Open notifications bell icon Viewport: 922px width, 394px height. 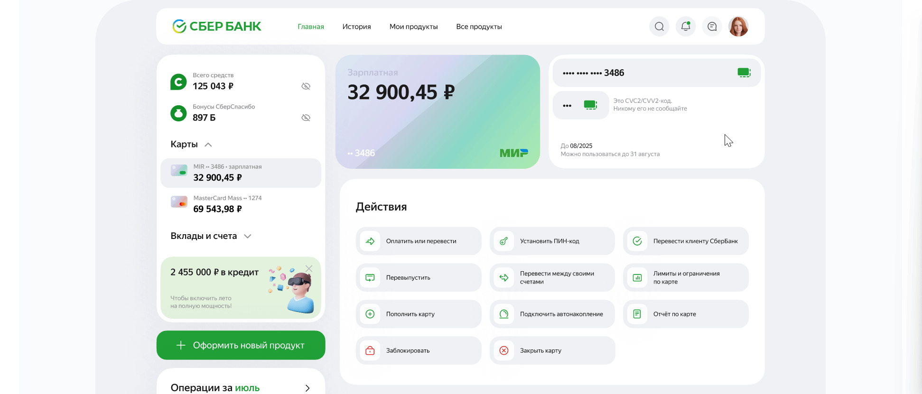686,27
